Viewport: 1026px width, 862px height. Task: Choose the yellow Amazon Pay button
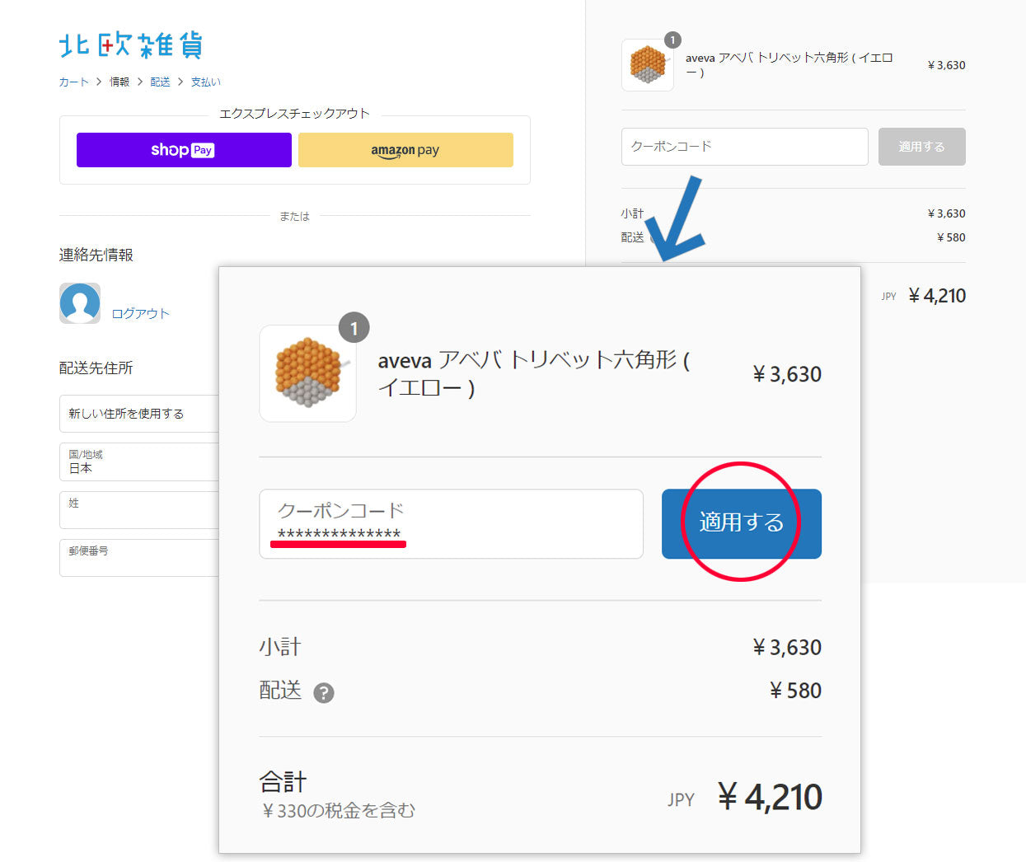(405, 150)
